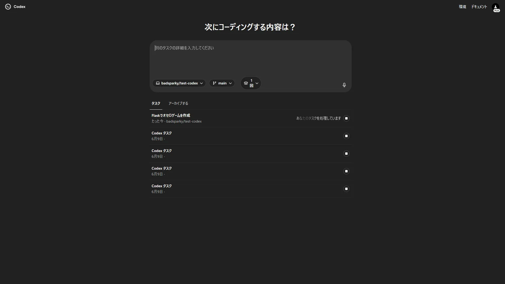
Task: Click the stop icon on the Flask task
Action: (x=346, y=118)
